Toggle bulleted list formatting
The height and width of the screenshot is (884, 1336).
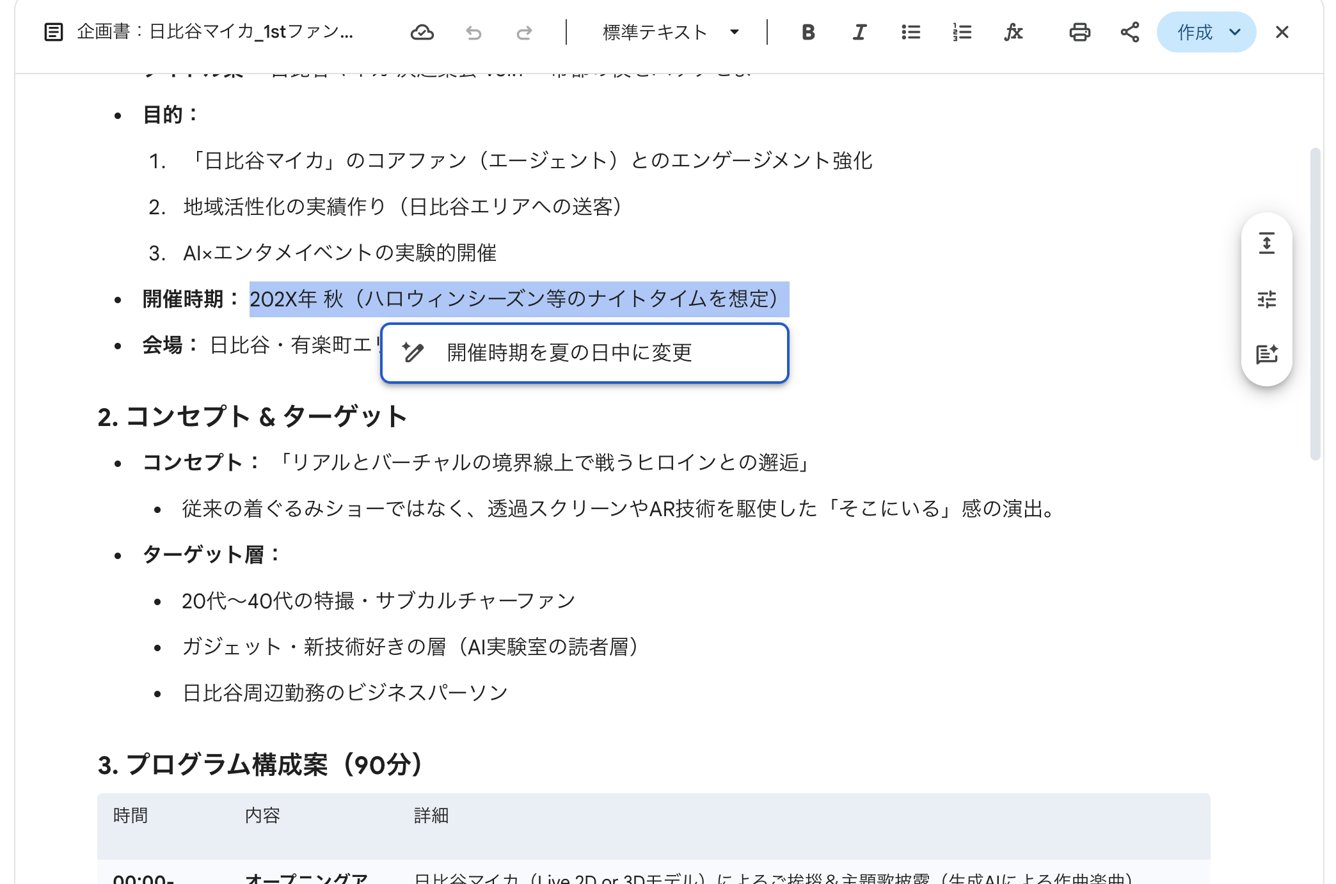911,32
